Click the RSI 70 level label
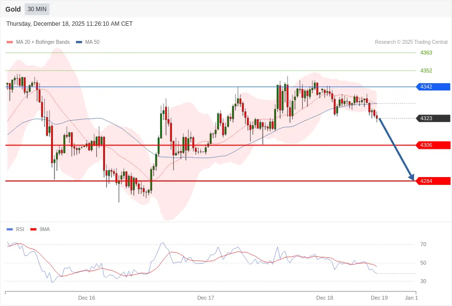 click(423, 244)
